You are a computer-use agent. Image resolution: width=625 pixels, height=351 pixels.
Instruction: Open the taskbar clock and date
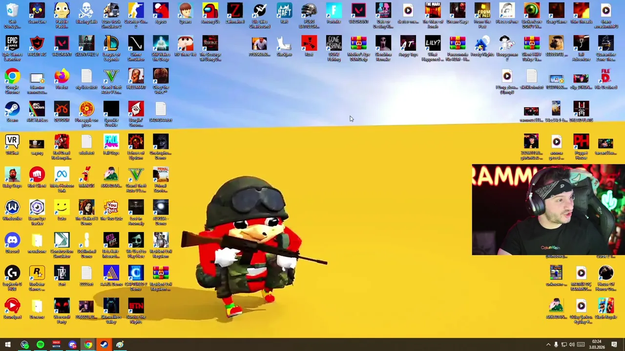coord(597,345)
